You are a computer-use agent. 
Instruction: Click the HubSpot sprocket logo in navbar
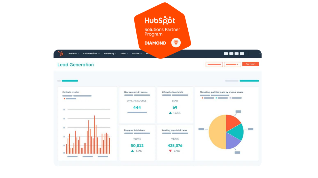coord(61,54)
